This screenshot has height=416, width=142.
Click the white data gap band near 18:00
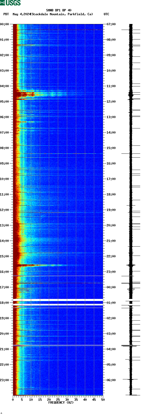tap(58, 300)
